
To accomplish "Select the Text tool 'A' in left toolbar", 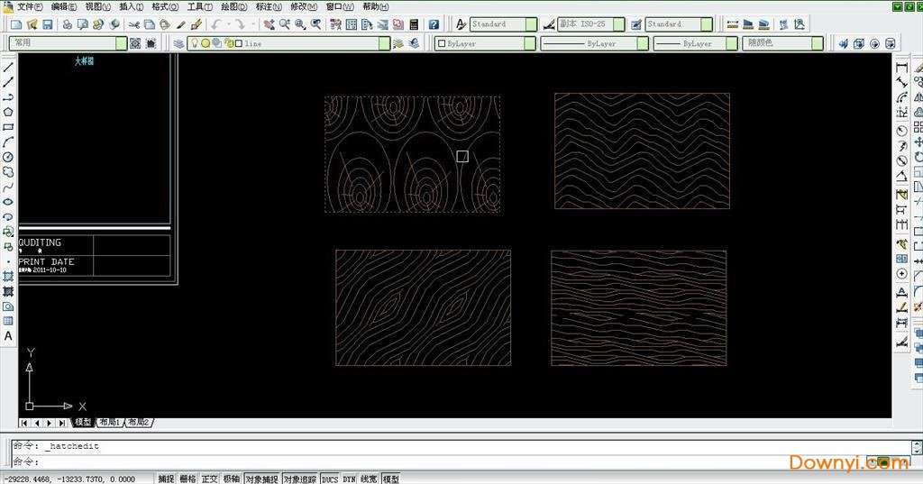I will [x=8, y=336].
